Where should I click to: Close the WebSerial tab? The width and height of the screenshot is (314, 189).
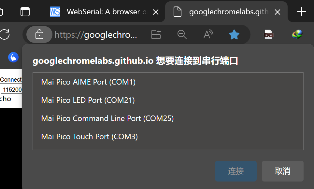(156, 12)
